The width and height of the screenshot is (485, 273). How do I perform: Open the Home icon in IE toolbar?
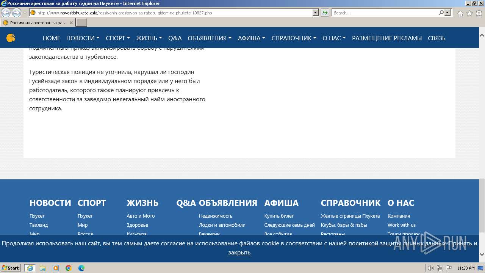point(460,13)
